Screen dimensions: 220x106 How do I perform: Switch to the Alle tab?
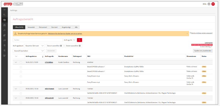pos(76,27)
